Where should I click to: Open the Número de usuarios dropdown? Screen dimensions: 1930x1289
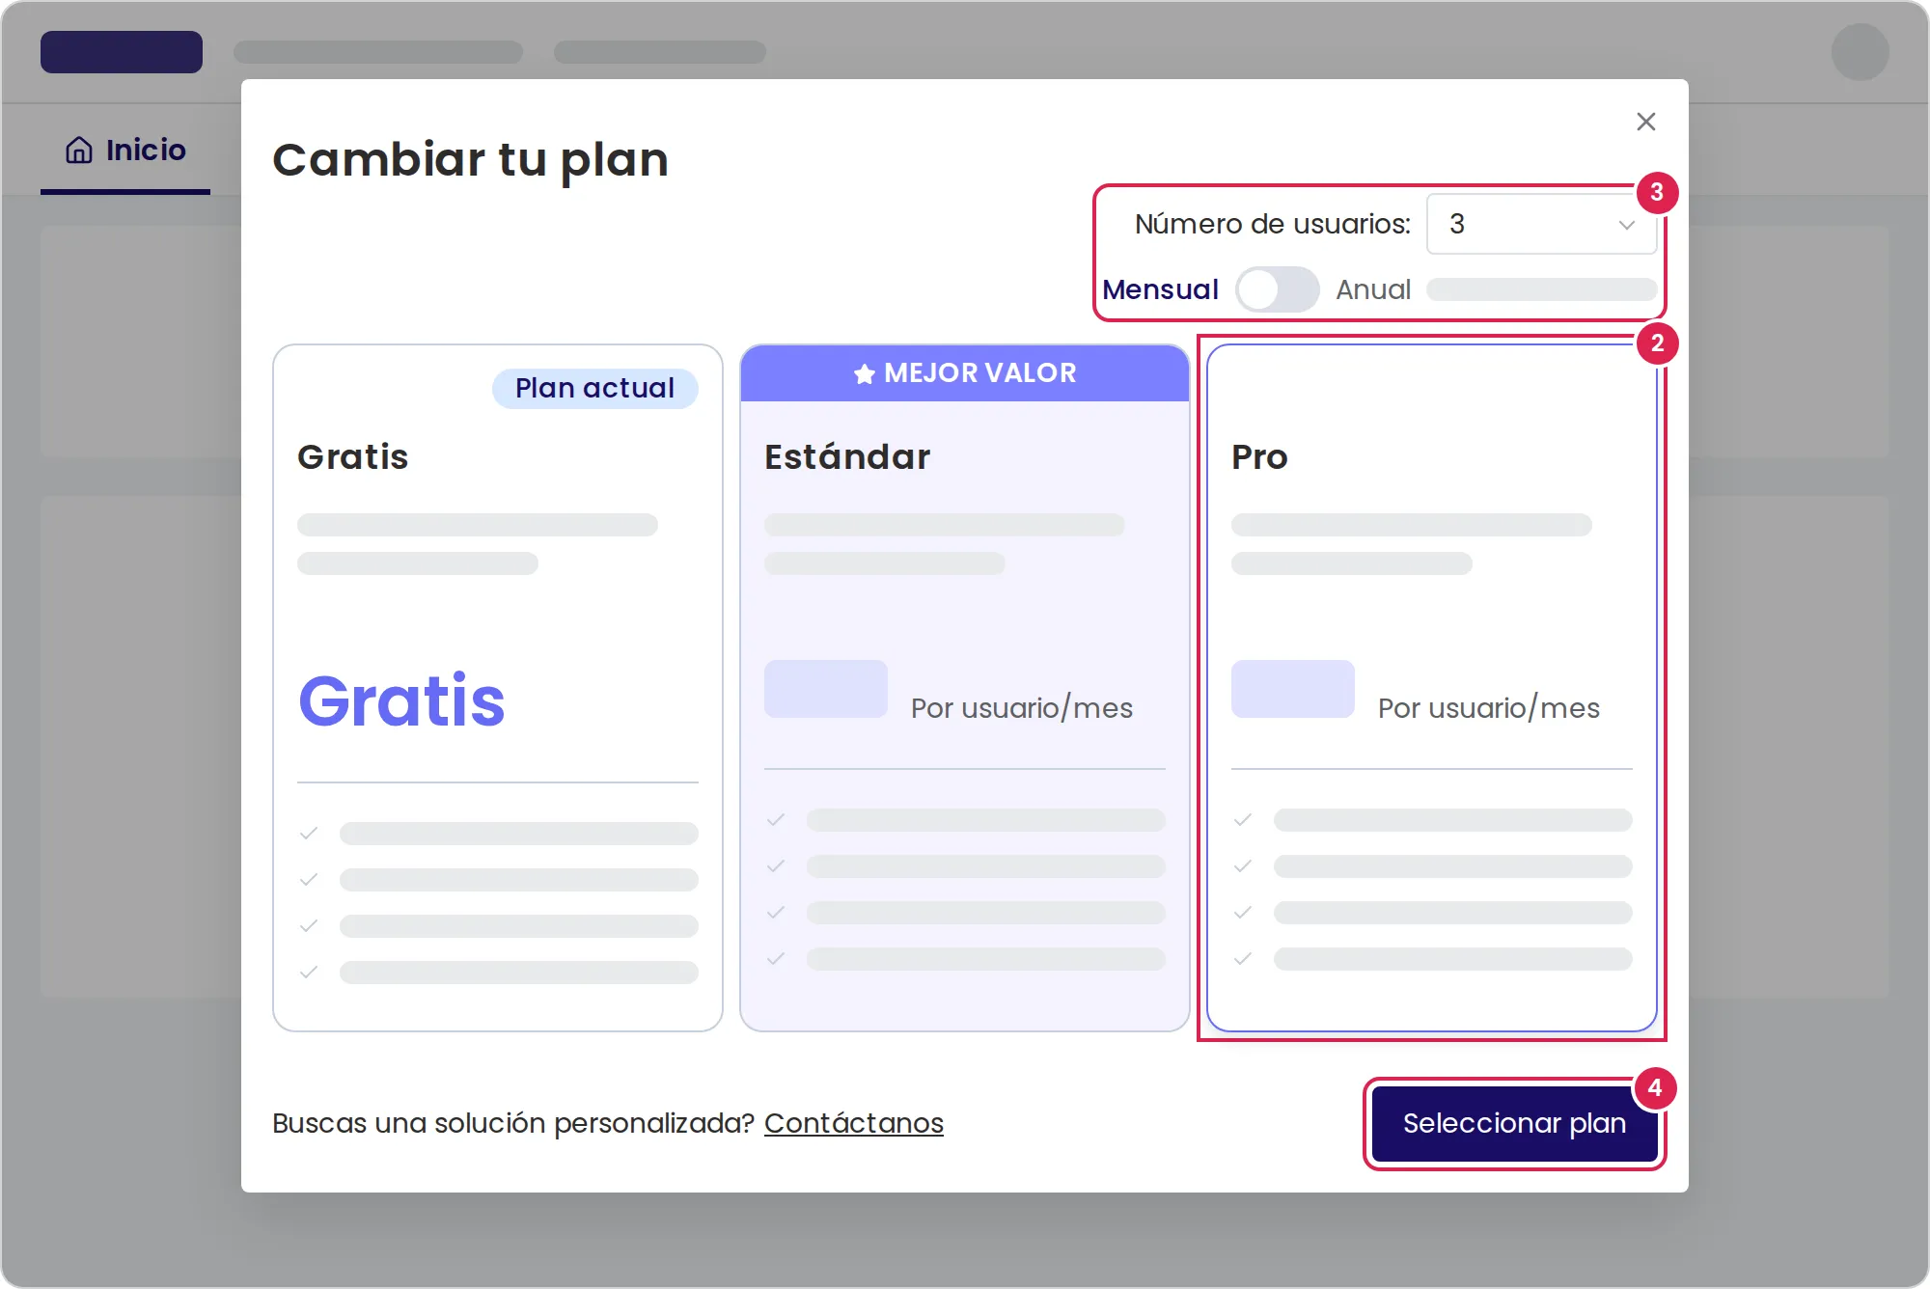tap(1541, 224)
